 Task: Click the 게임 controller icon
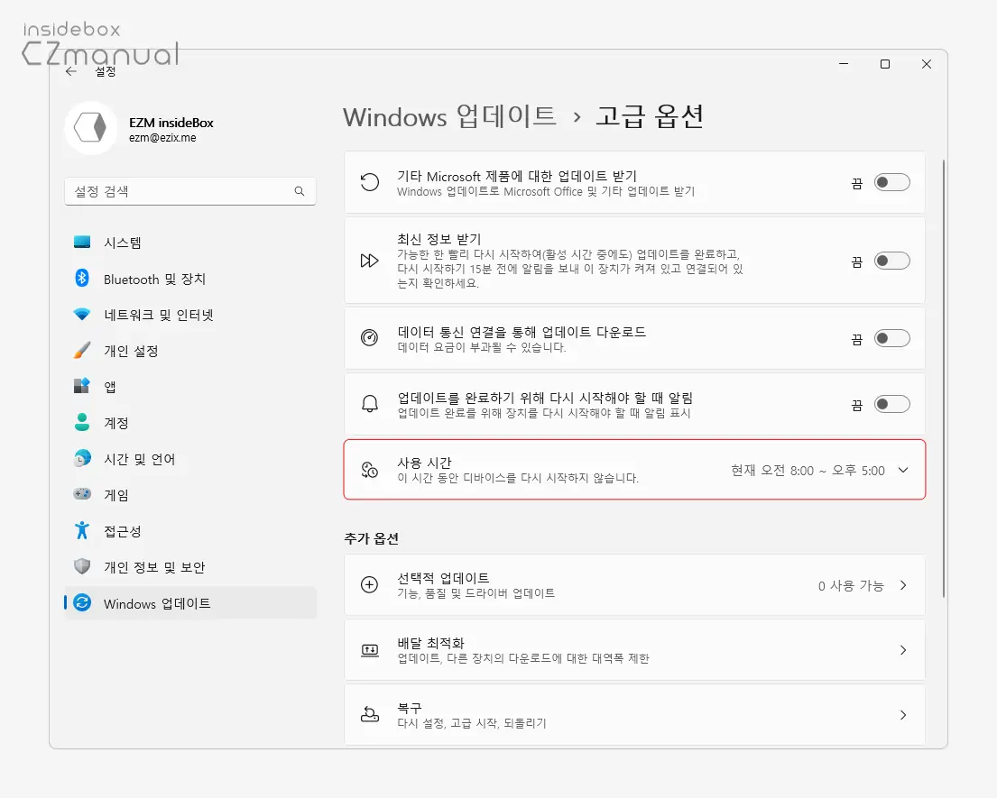[82, 493]
